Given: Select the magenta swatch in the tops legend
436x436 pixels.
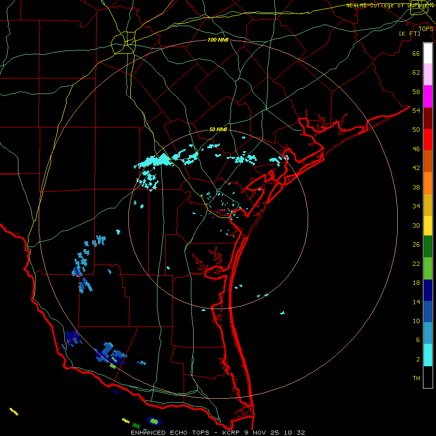Looking at the screenshot, I should click(428, 96).
